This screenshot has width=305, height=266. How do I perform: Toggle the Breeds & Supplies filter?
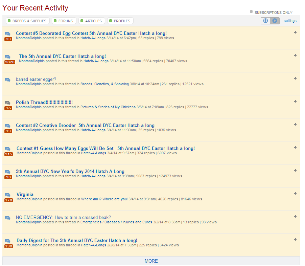(x=28, y=21)
